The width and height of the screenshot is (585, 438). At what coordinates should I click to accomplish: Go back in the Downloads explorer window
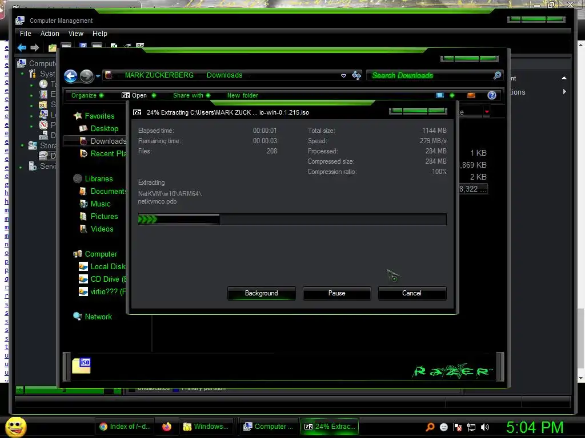[70, 76]
